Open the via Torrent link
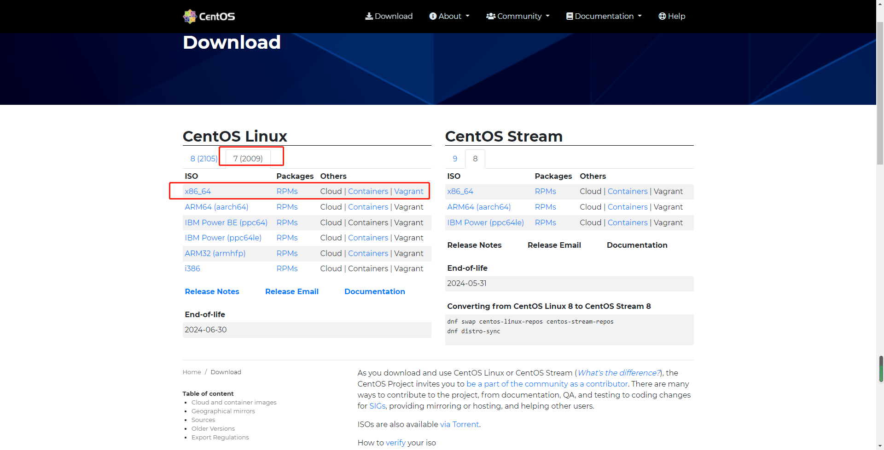 pos(459,425)
